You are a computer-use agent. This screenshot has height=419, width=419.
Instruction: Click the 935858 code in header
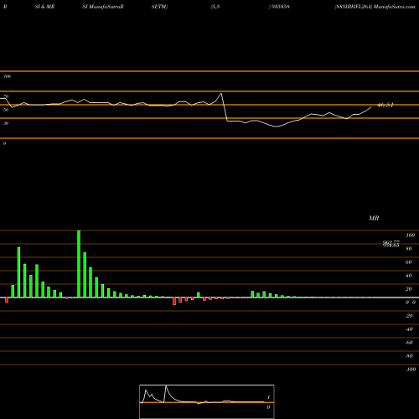281,7
